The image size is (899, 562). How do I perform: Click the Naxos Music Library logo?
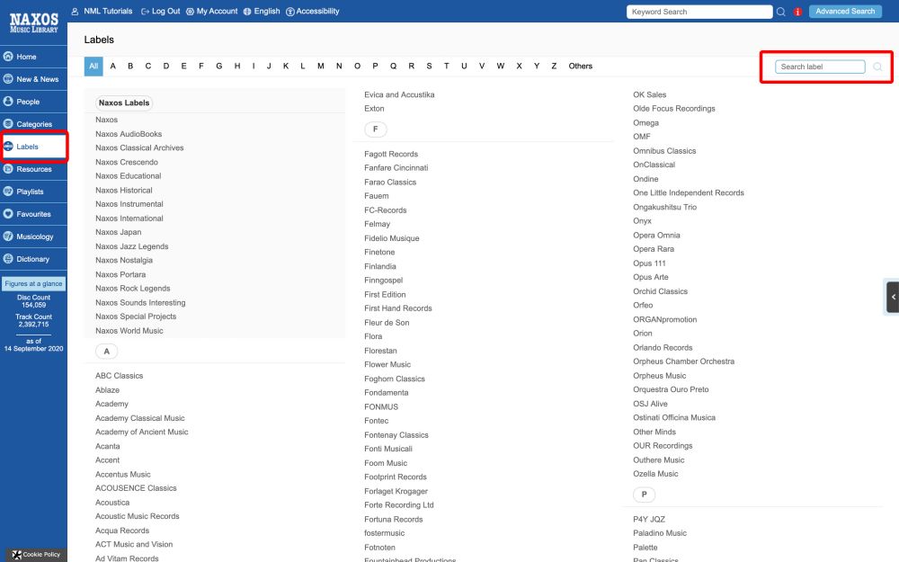click(x=34, y=23)
